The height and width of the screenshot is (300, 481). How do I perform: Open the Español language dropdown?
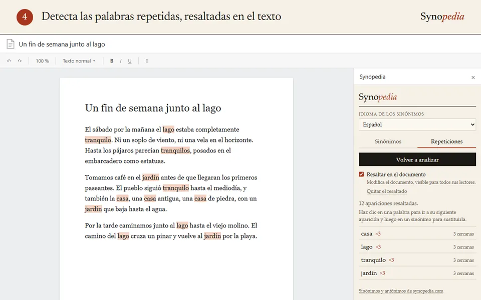(417, 124)
